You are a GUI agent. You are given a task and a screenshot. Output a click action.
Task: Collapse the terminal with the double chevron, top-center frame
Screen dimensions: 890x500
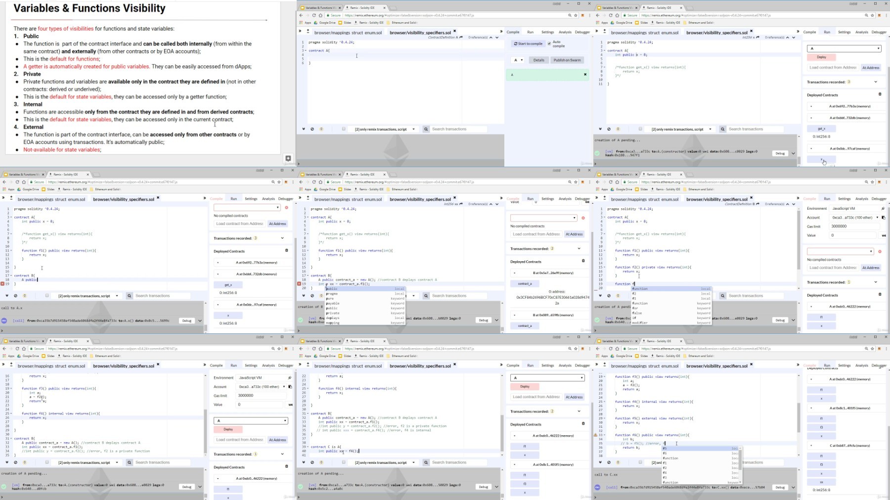(304, 129)
